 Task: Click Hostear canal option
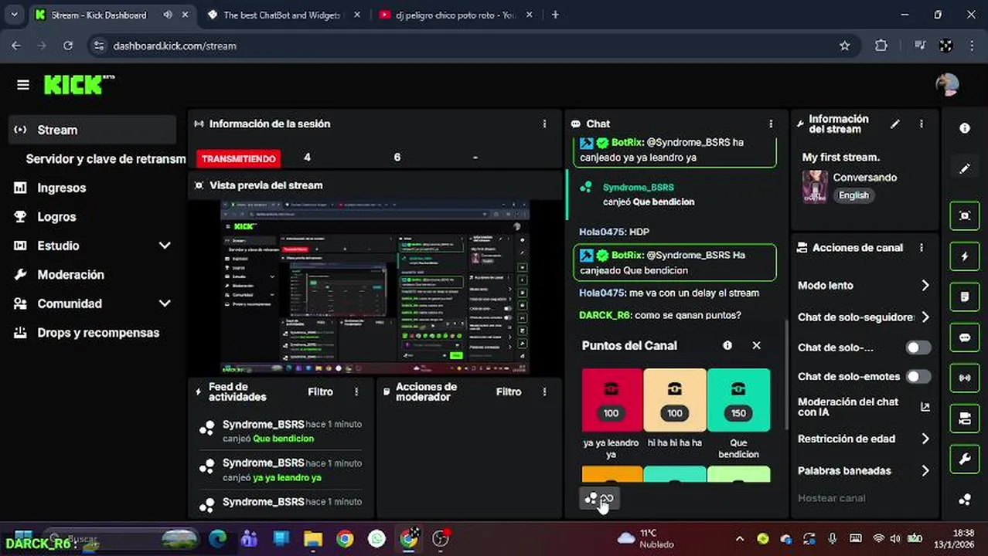coord(831,498)
